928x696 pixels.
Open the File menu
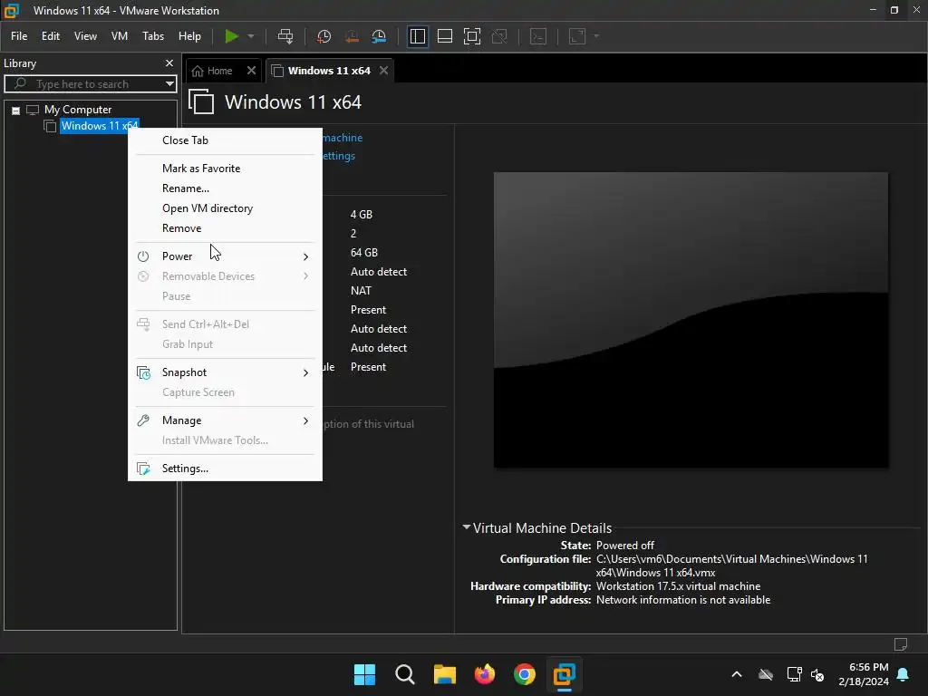coord(19,36)
